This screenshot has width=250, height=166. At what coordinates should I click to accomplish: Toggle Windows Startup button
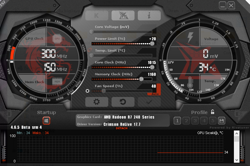point(46,121)
